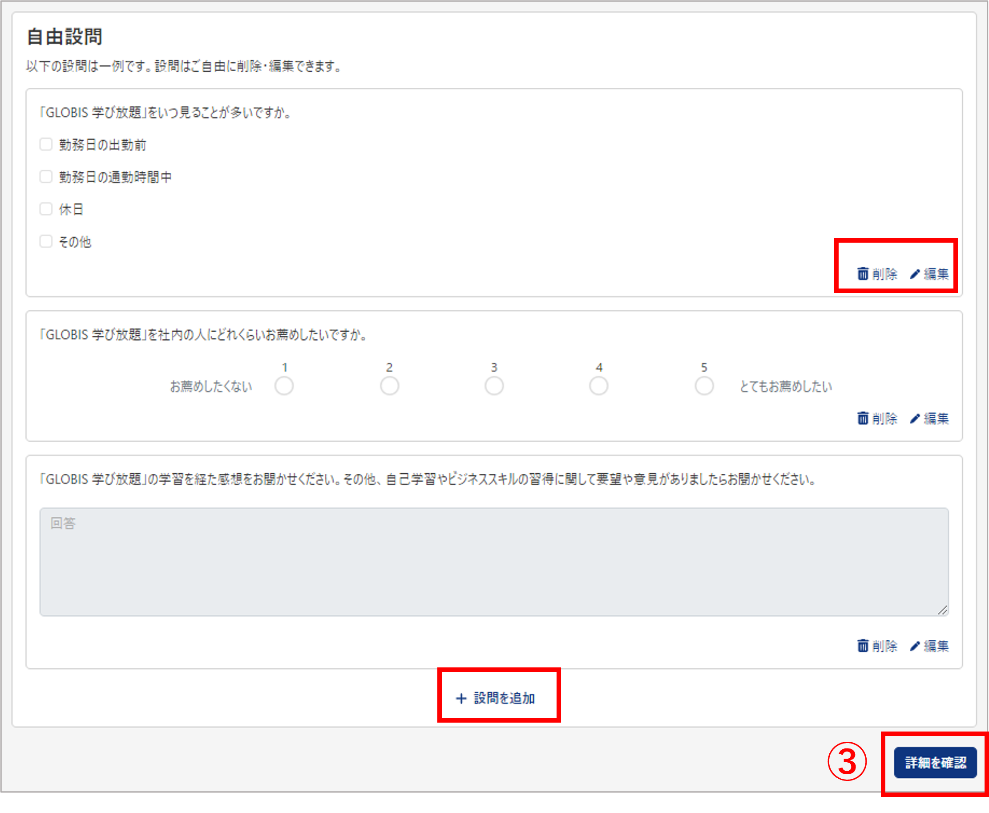Select rating 1 radio button
This screenshot has height=813, width=989.
click(284, 386)
